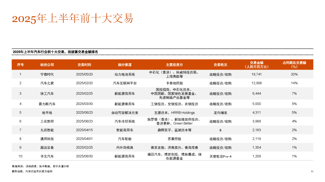Click the 细分赛道 column header
The width and height of the screenshot is (325, 182).
point(125,65)
